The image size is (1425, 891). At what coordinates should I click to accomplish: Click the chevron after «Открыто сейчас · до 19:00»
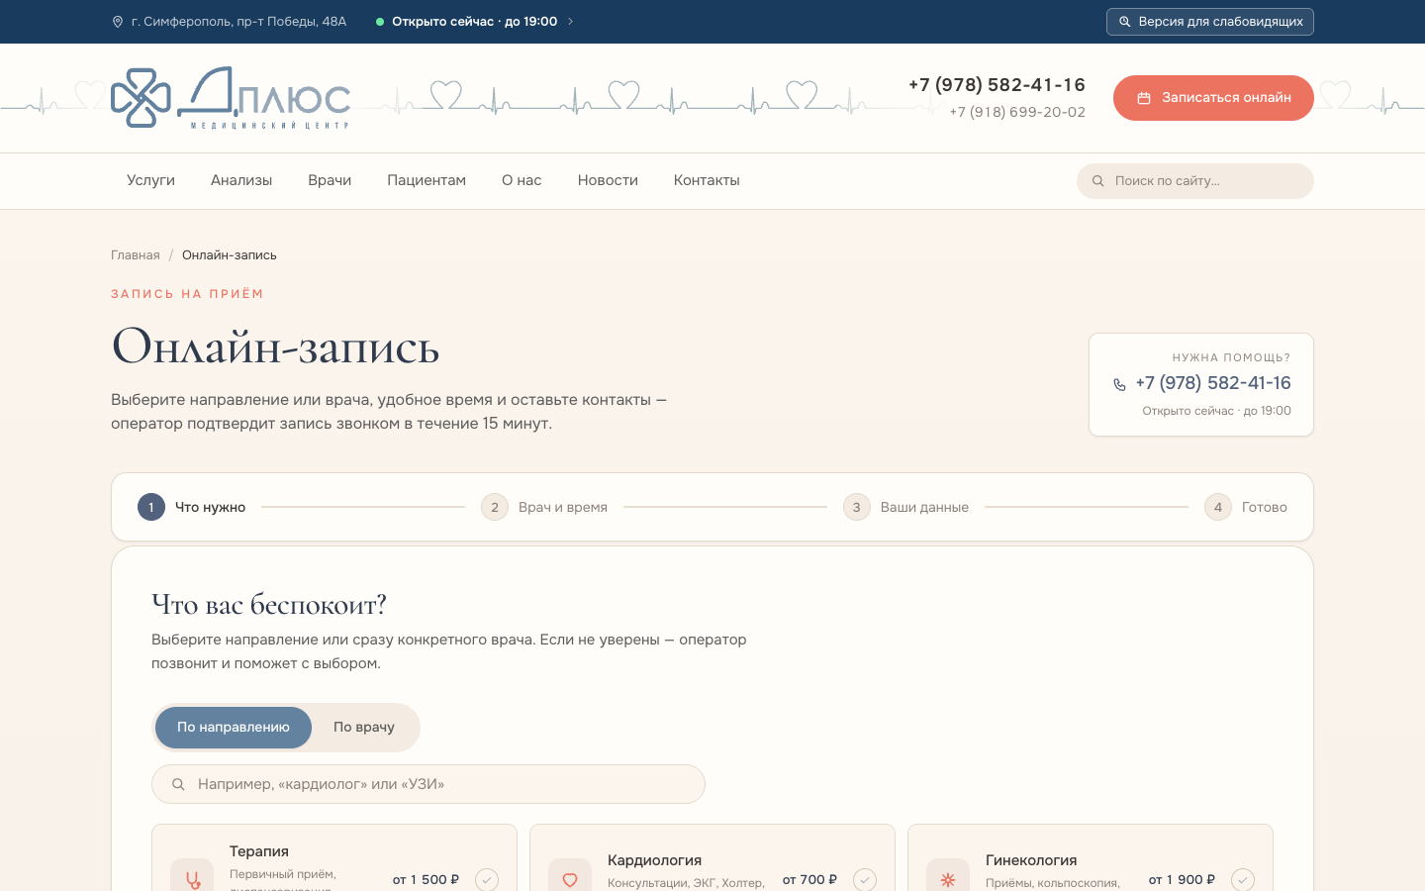click(x=570, y=22)
